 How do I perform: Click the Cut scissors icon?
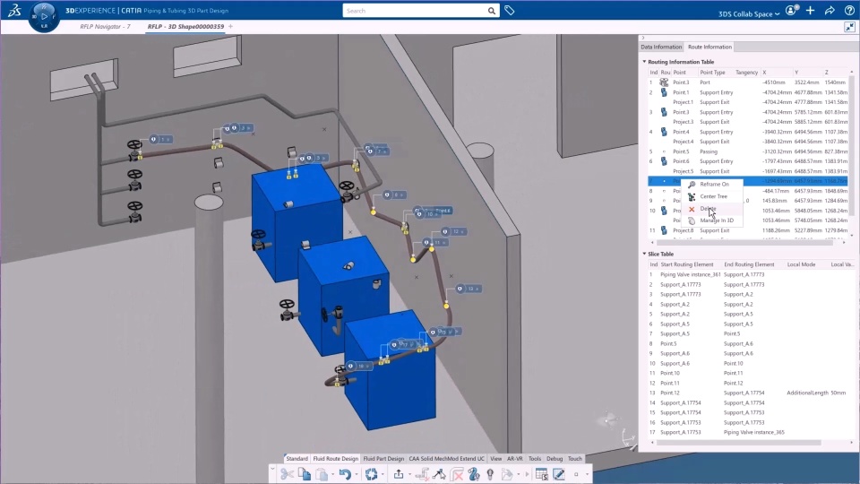tap(287, 474)
